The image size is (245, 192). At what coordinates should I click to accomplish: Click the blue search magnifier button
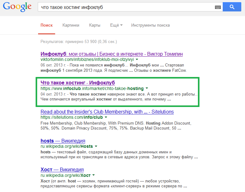232,7
